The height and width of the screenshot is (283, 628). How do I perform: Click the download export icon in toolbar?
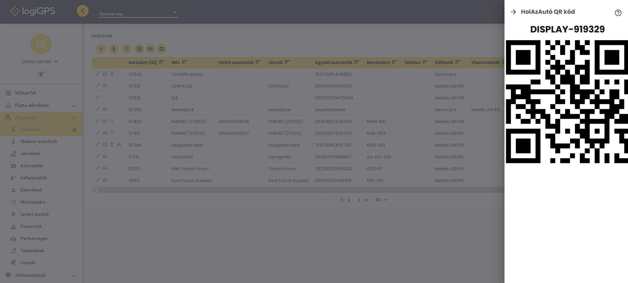point(114,49)
